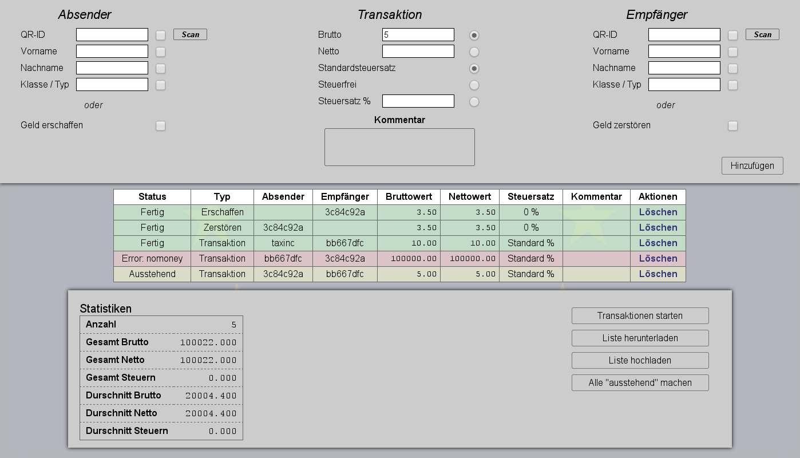Click Liste herunterladen

coord(640,338)
